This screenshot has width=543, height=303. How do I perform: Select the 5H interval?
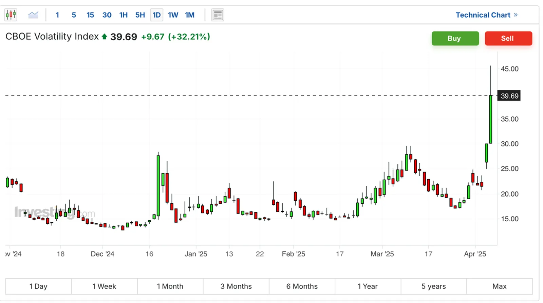point(140,15)
